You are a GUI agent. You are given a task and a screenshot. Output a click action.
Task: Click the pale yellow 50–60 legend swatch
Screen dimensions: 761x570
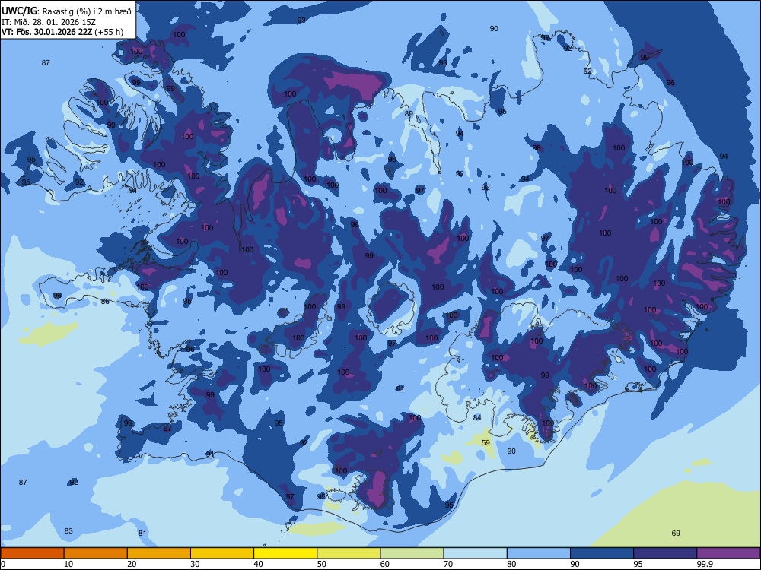point(349,553)
